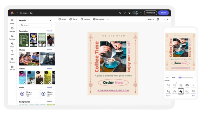Open the Elements sidebar icon
209x114 pixels.
tap(12, 59)
